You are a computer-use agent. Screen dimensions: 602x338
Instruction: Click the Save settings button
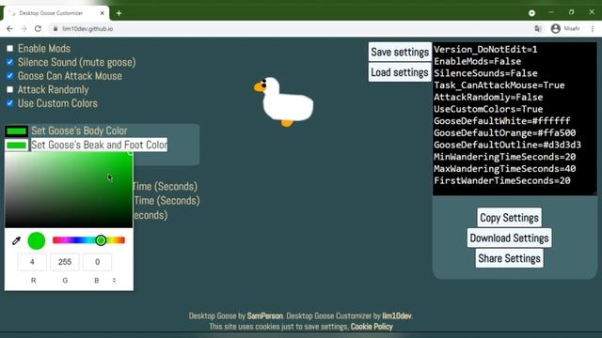tap(400, 52)
